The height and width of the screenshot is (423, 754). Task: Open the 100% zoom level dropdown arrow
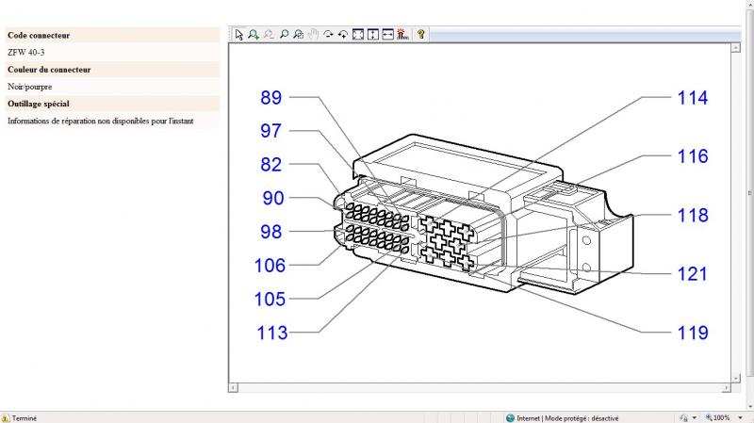click(741, 418)
